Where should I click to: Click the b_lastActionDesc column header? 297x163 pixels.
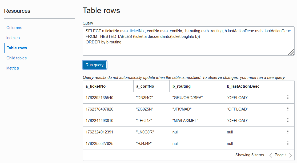243,86
